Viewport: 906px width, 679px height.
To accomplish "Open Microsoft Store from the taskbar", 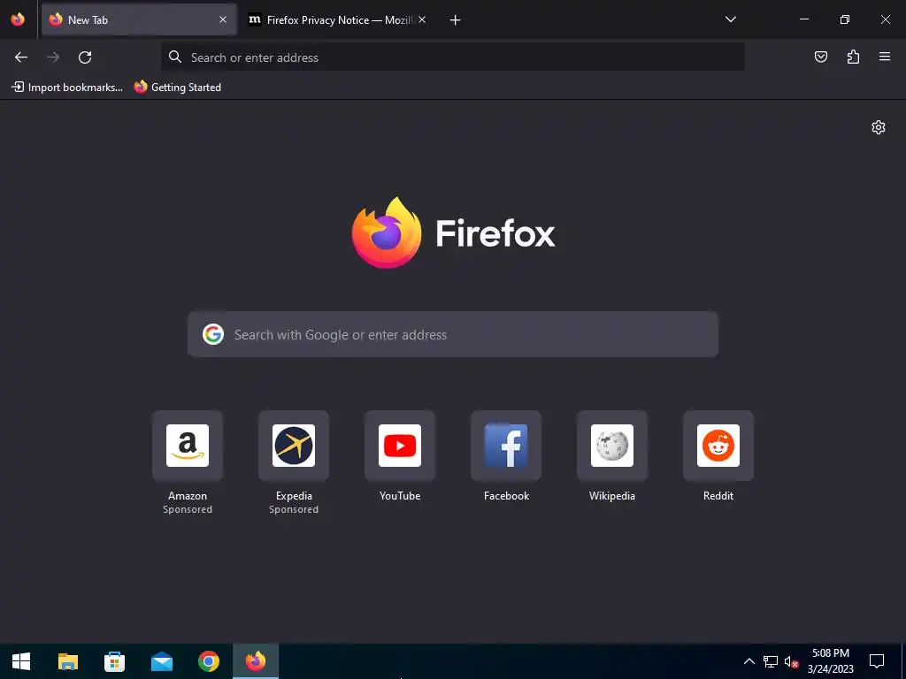I will click(x=114, y=661).
